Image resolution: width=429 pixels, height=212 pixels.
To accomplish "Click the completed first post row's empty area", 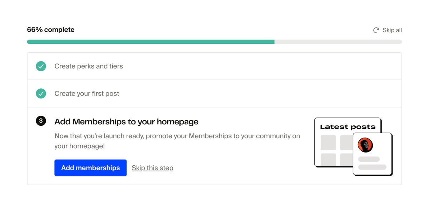I will tap(250, 94).
